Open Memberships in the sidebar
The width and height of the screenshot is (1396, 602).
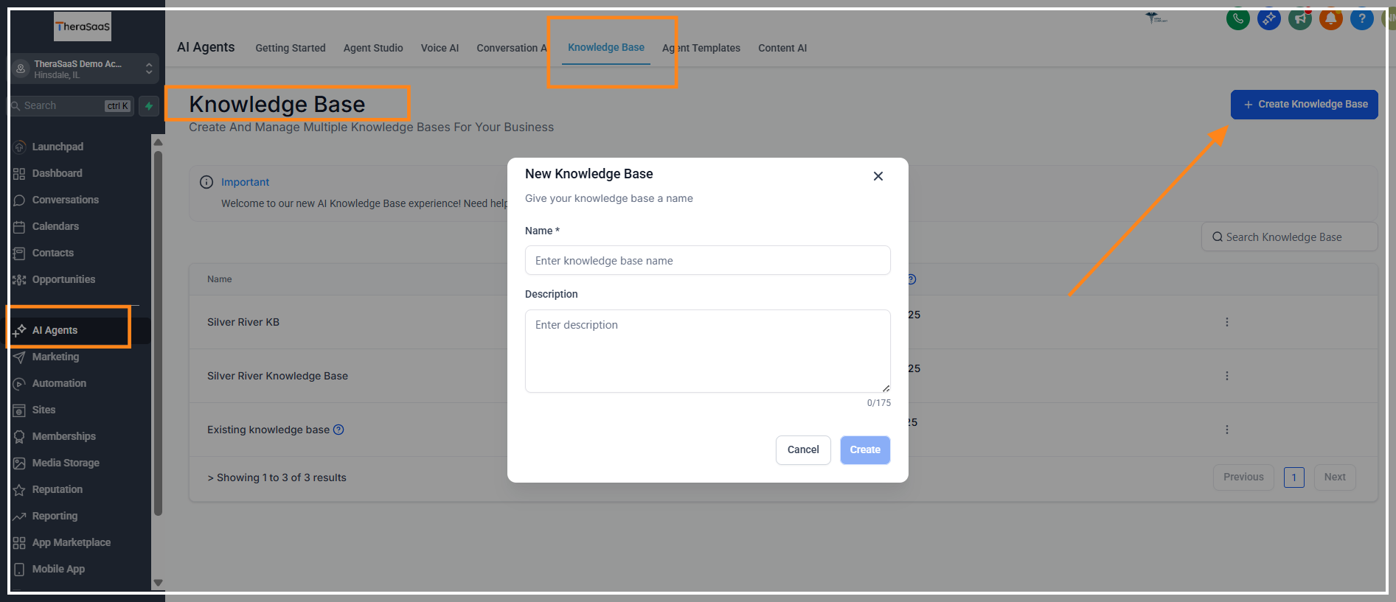[63, 436]
